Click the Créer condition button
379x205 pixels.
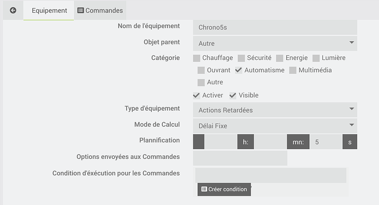coord(224,189)
